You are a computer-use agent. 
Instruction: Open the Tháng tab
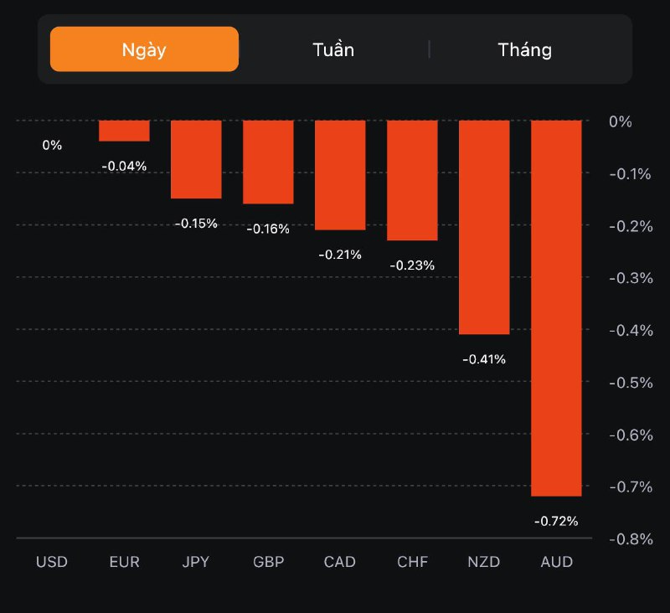pyautogui.click(x=525, y=49)
